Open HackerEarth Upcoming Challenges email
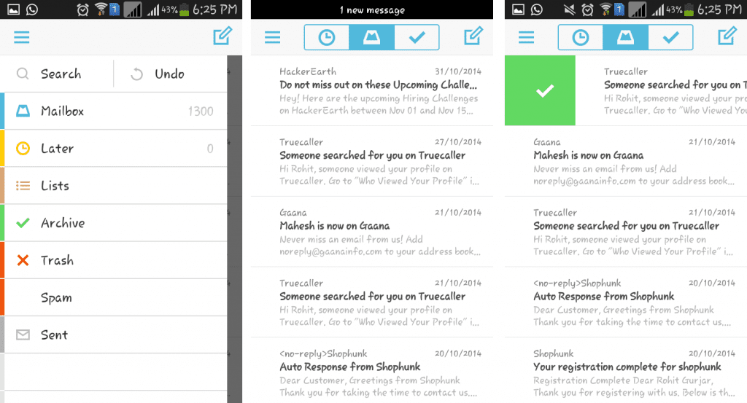Image resolution: width=747 pixels, height=403 pixels. [x=372, y=90]
